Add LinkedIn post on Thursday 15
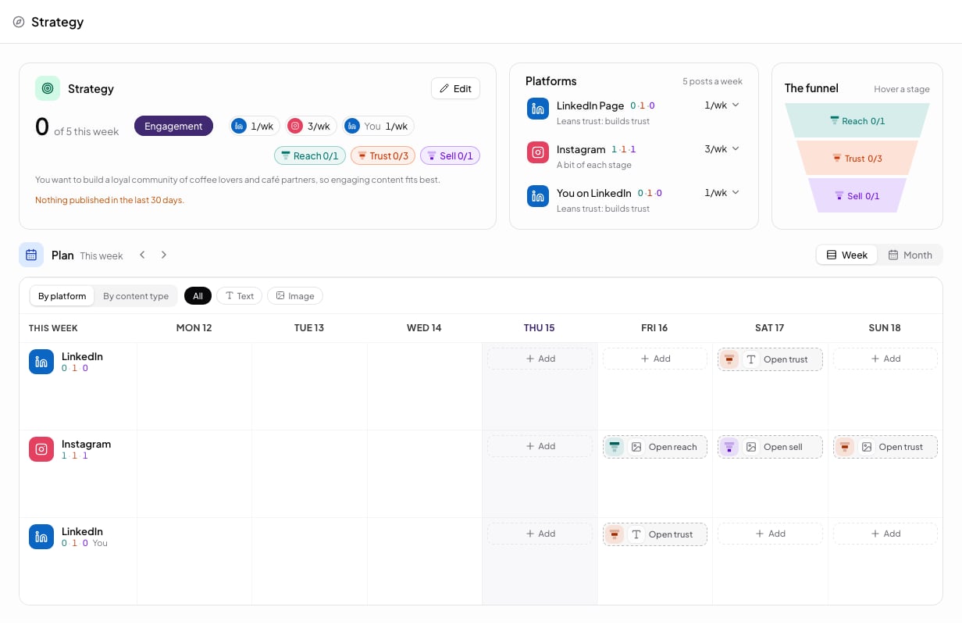The image size is (962, 625). [x=540, y=359]
